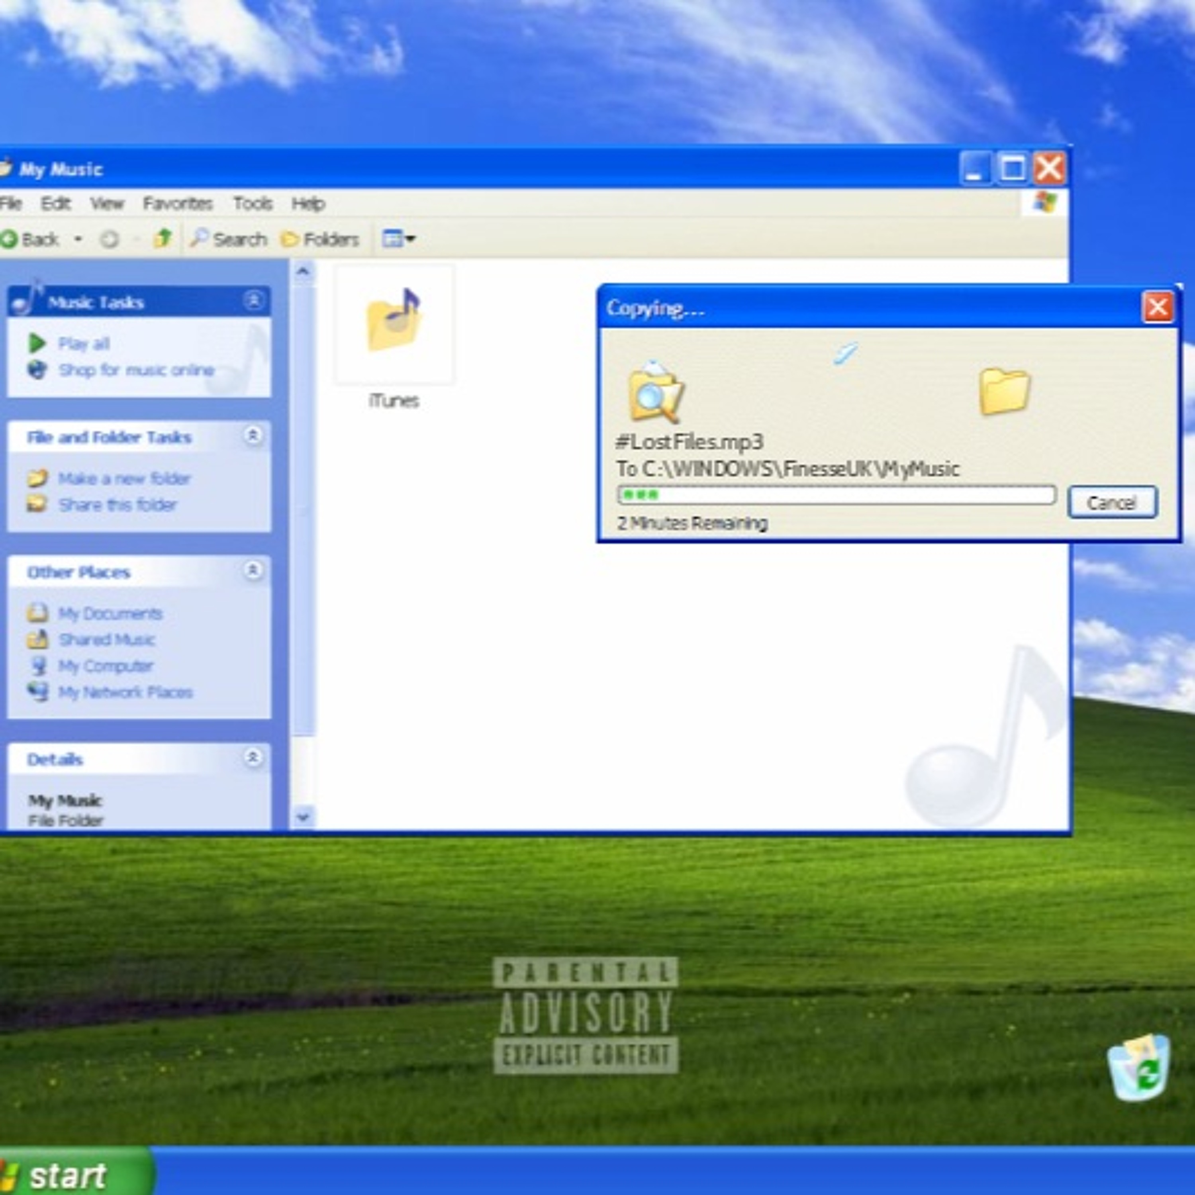1195x1195 pixels.
Task: Go to Shared Music link
Action: tap(106, 640)
